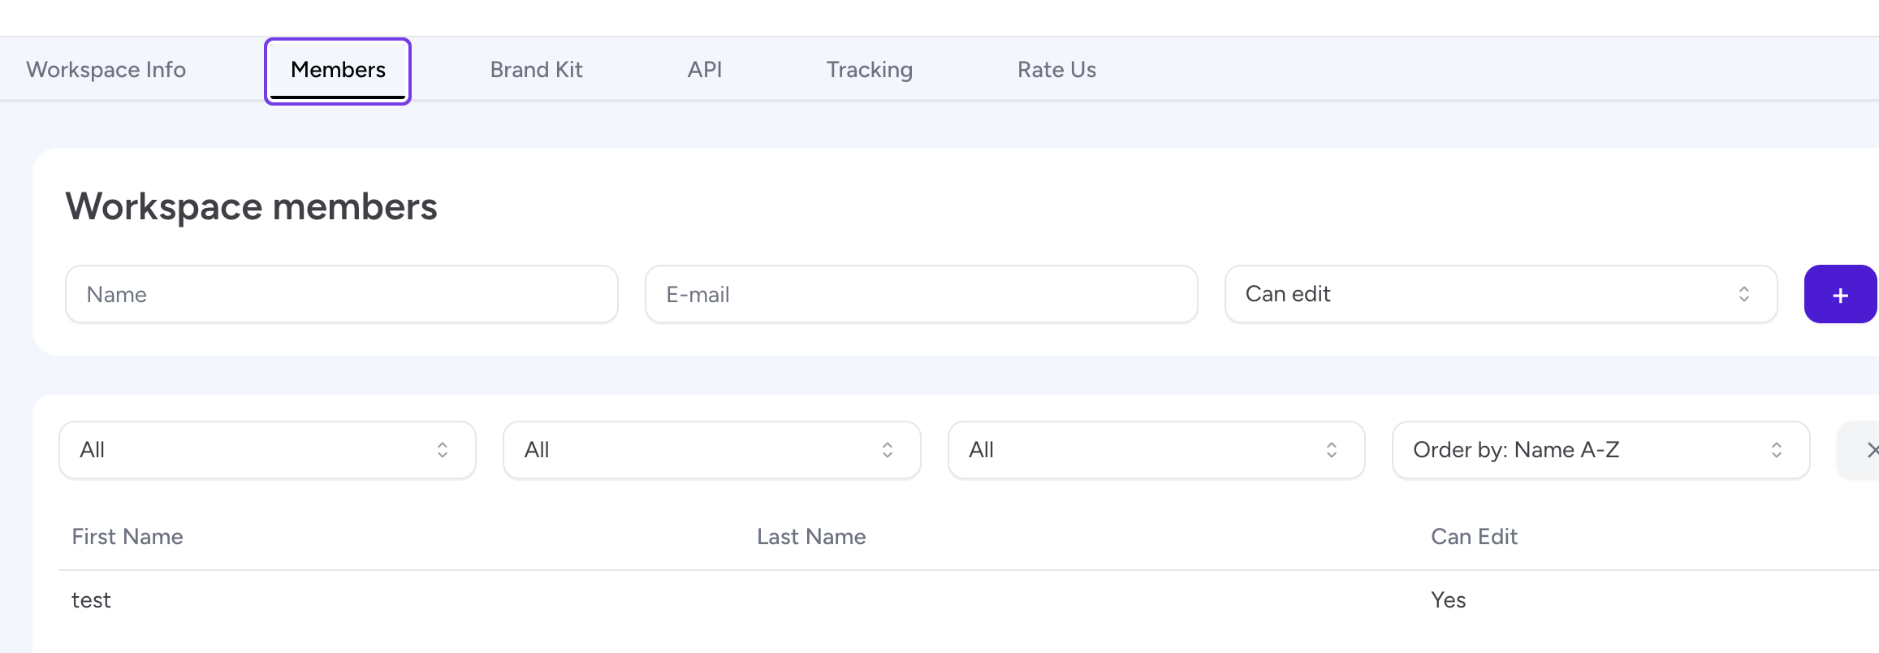This screenshot has height=653, width=1879.
Task: Select the Tracking tab
Action: [x=870, y=70]
